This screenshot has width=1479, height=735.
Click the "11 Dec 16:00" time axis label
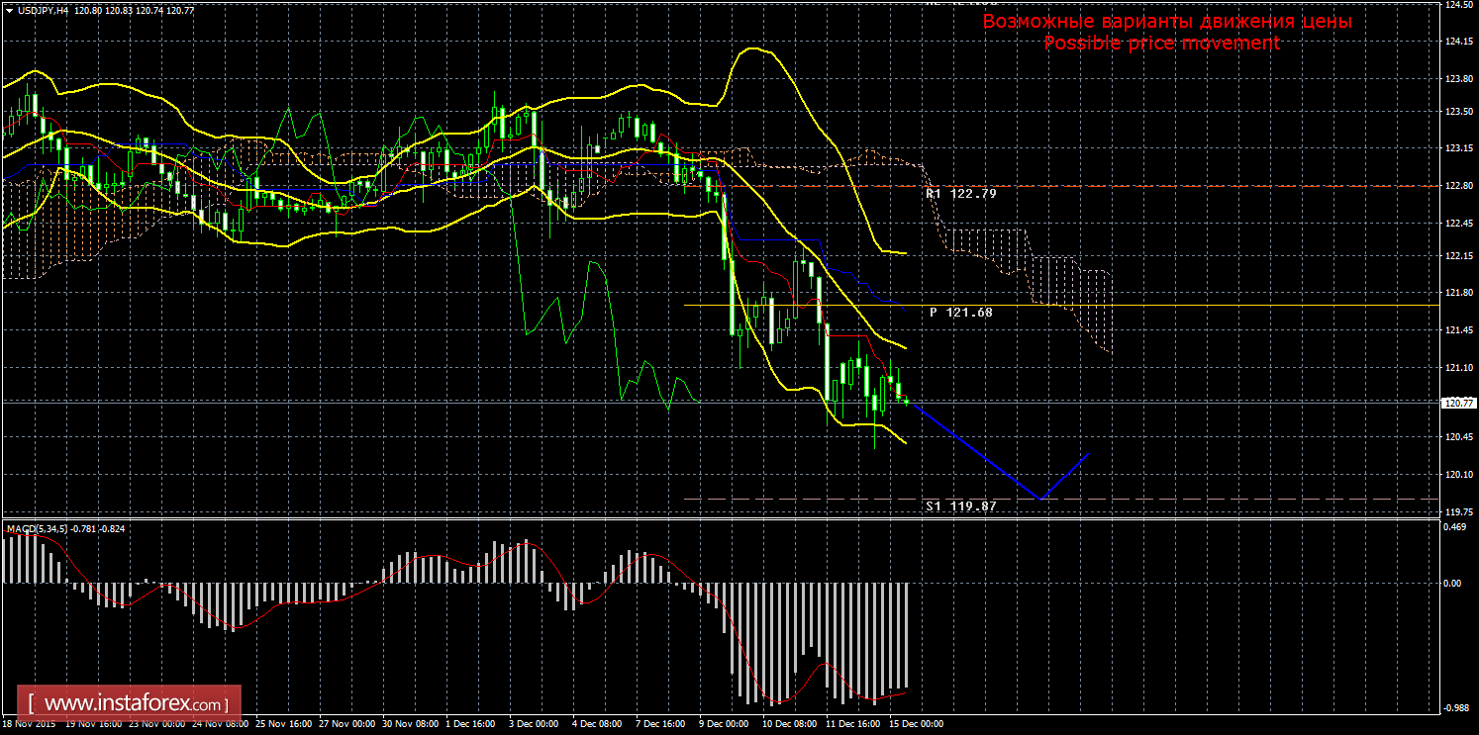click(851, 724)
